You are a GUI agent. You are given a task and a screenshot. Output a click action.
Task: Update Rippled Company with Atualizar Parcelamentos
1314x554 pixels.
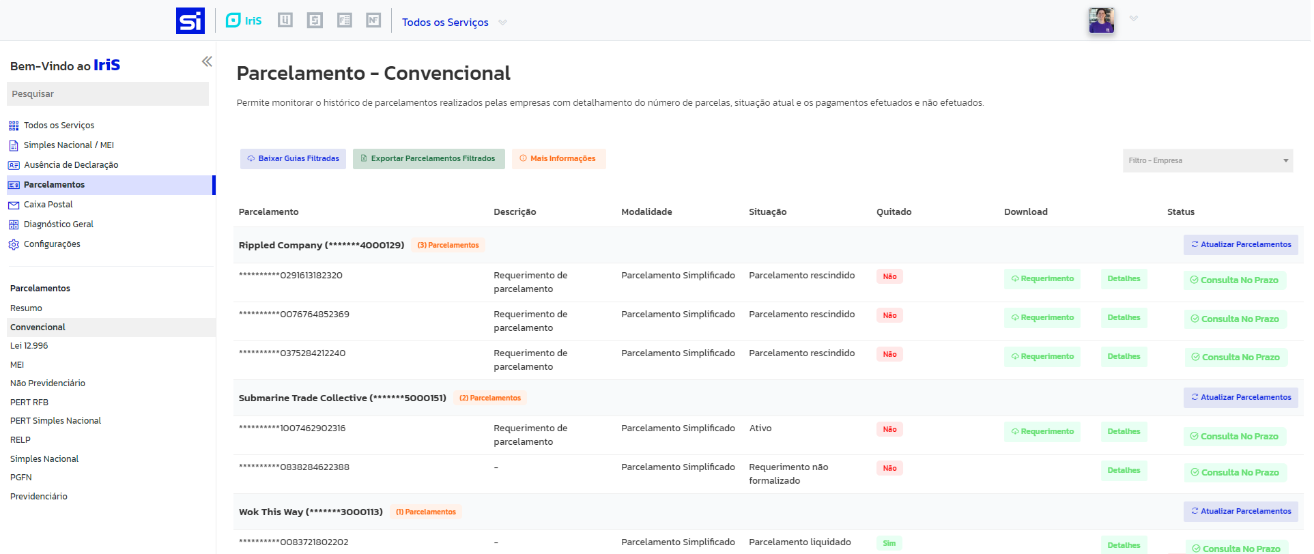pos(1240,245)
